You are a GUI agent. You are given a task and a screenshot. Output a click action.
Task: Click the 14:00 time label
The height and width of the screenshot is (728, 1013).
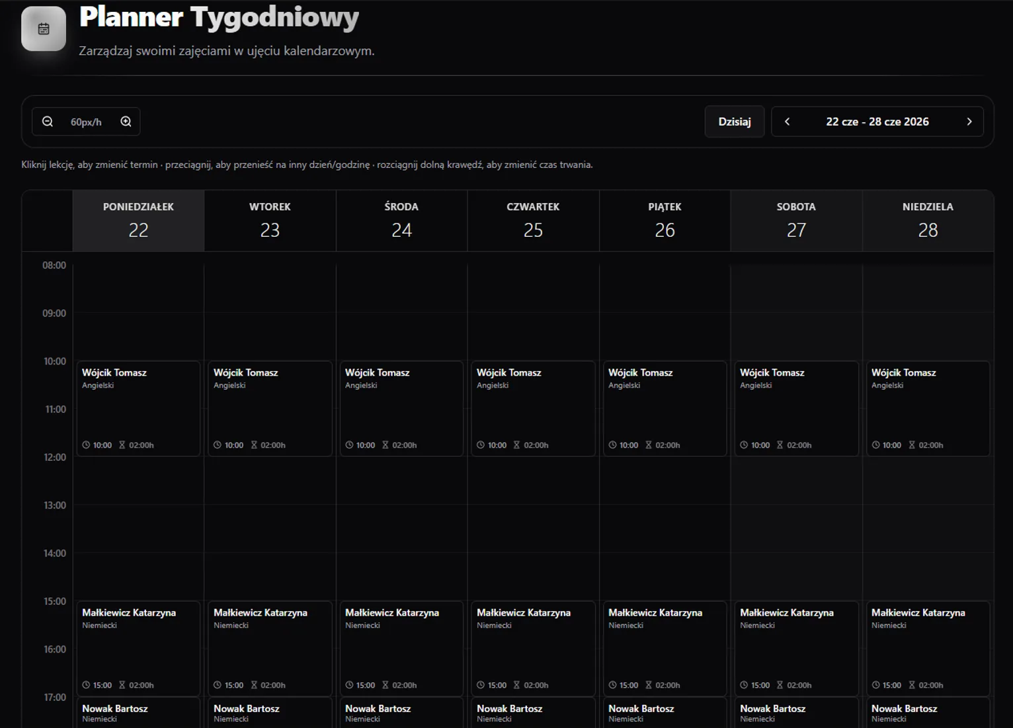click(x=55, y=553)
